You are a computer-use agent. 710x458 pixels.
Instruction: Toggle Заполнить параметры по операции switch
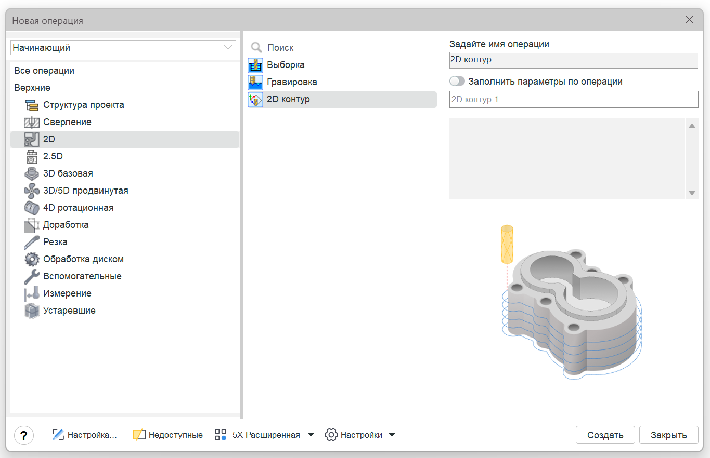click(457, 82)
